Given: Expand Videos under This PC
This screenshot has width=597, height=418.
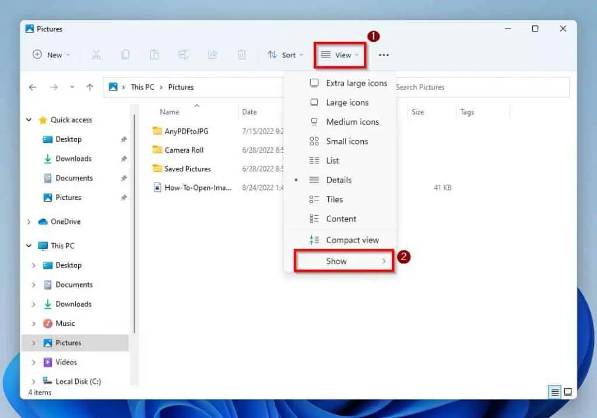Looking at the screenshot, I should (x=33, y=363).
